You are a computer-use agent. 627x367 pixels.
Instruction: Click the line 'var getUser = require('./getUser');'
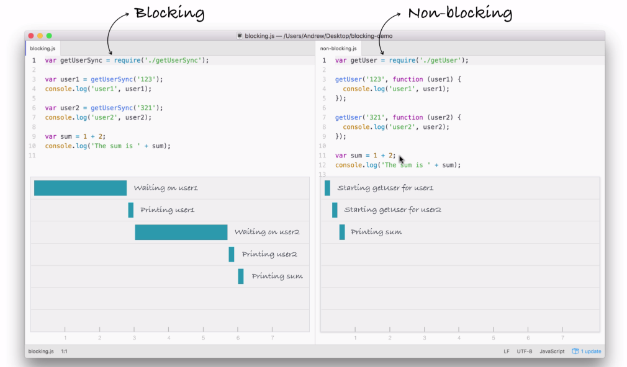(402, 60)
